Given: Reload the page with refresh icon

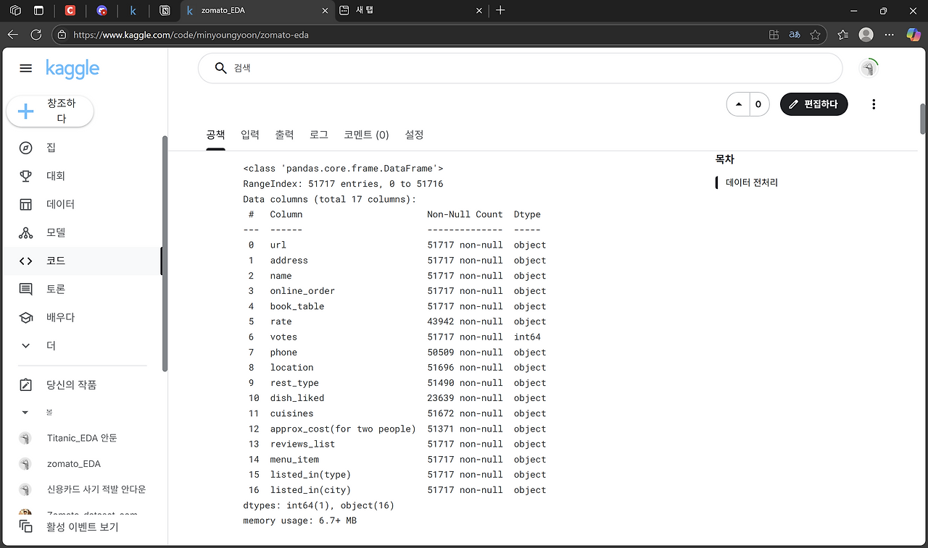Looking at the screenshot, I should pos(36,34).
